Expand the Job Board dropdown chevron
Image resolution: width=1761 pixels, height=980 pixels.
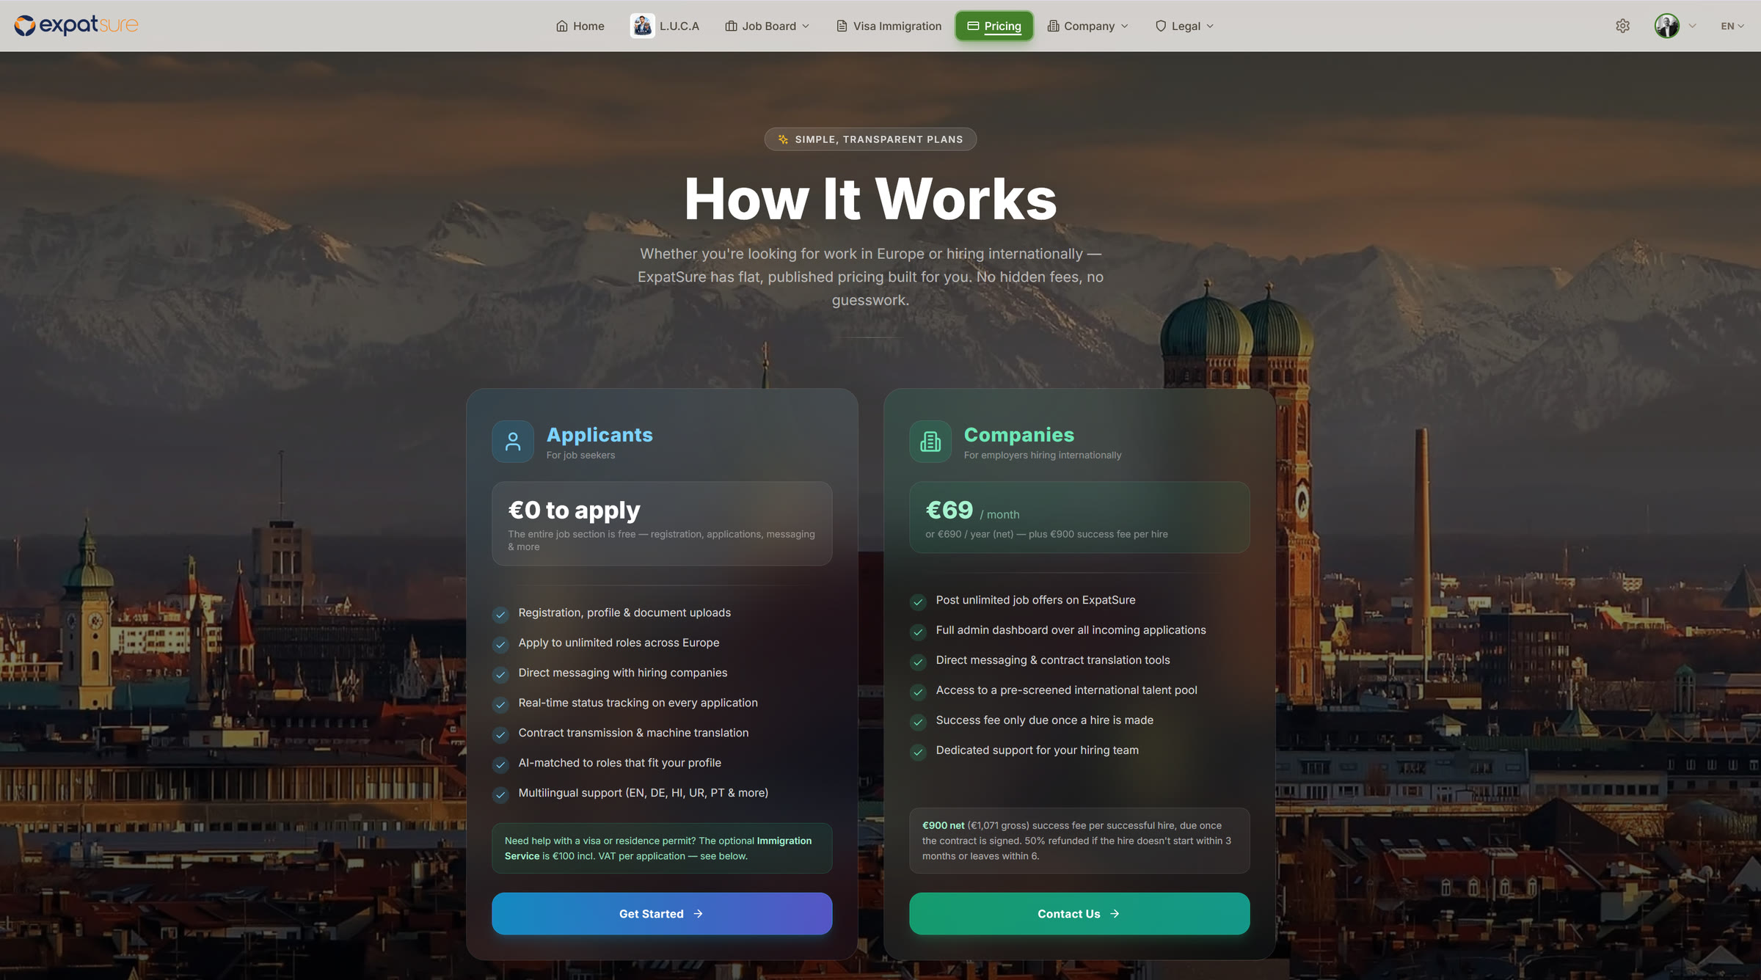(x=806, y=26)
